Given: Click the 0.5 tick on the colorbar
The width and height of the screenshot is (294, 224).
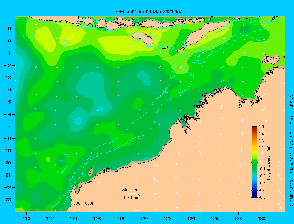Looking at the screenshot, I should (261, 127).
